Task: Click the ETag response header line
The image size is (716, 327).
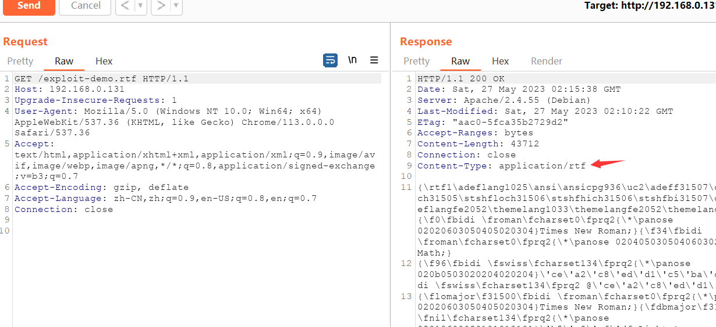Action: (x=493, y=123)
